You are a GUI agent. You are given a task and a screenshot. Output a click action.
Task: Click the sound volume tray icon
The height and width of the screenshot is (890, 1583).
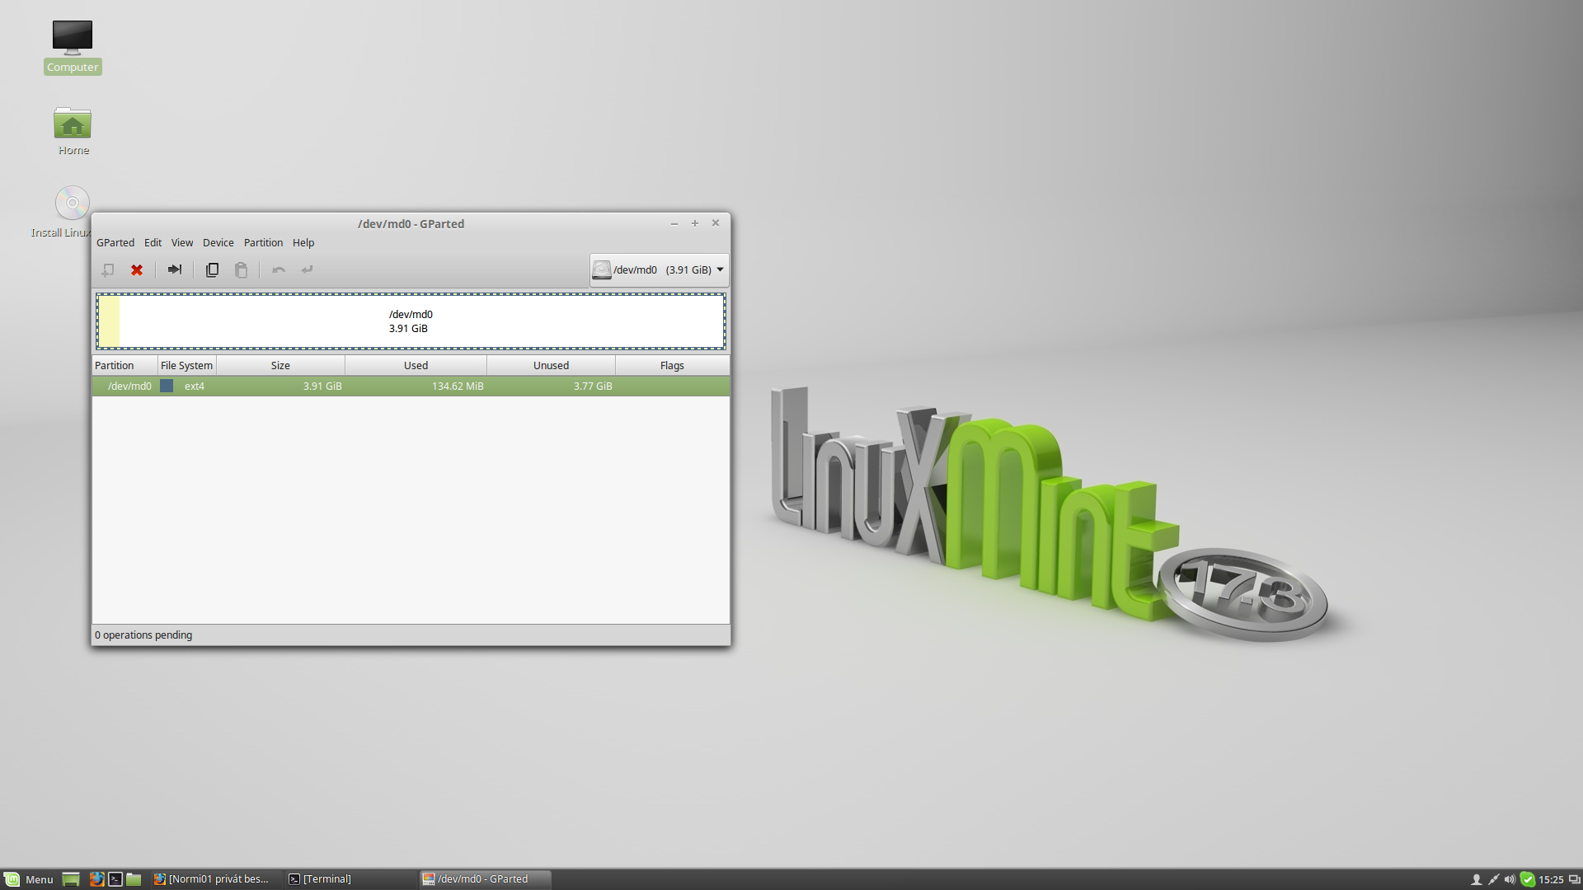1510,879
